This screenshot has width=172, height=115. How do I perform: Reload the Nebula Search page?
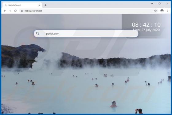point(15,11)
